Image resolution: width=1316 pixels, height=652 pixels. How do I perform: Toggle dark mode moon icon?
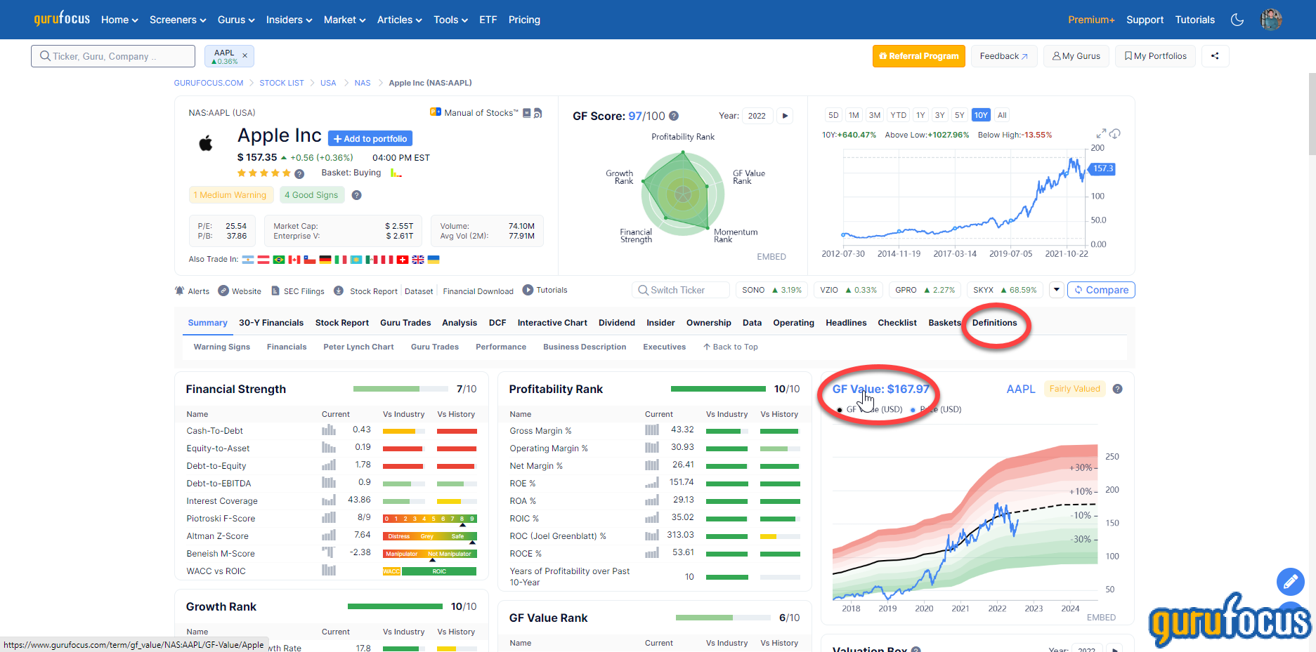[x=1237, y=20]
